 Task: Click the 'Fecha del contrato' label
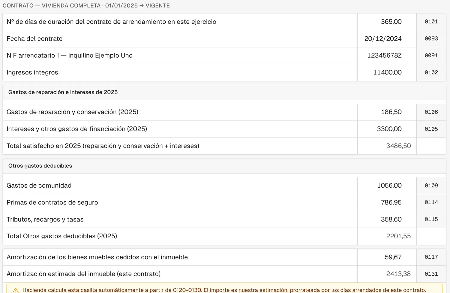[x=34, y=39]
